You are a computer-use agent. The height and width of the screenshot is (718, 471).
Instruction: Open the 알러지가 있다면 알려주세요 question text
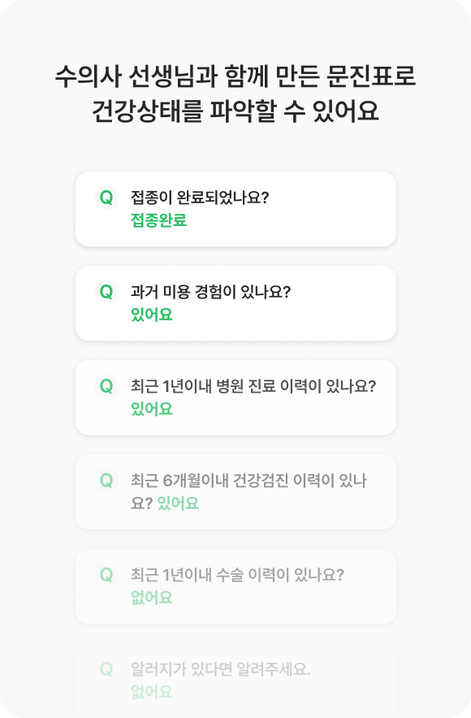tap(221, 669)
